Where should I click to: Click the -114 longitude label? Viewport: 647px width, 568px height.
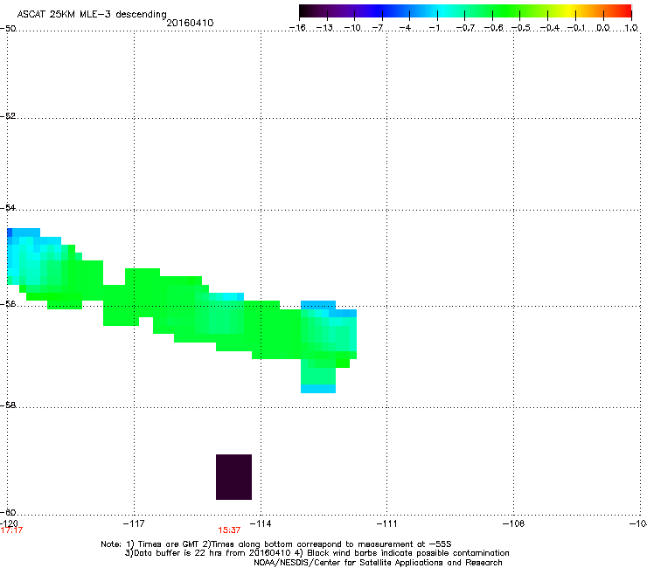tap(261, 523)
